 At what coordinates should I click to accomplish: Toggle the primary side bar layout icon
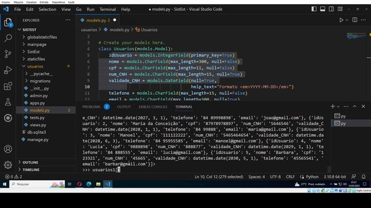314,9
